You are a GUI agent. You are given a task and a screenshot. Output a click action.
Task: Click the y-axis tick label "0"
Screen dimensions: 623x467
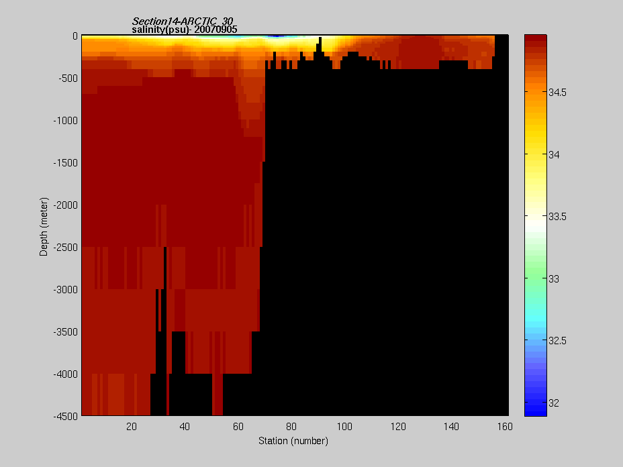[x=75, y=36]
